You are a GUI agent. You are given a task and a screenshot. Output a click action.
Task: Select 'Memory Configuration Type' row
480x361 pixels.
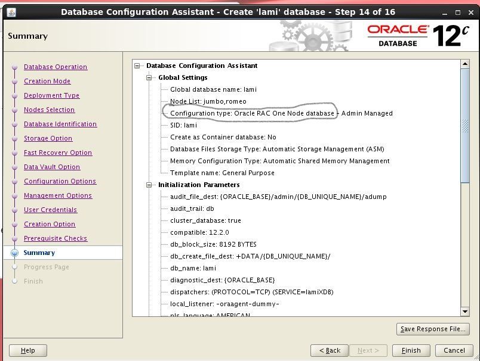(280, 161)
